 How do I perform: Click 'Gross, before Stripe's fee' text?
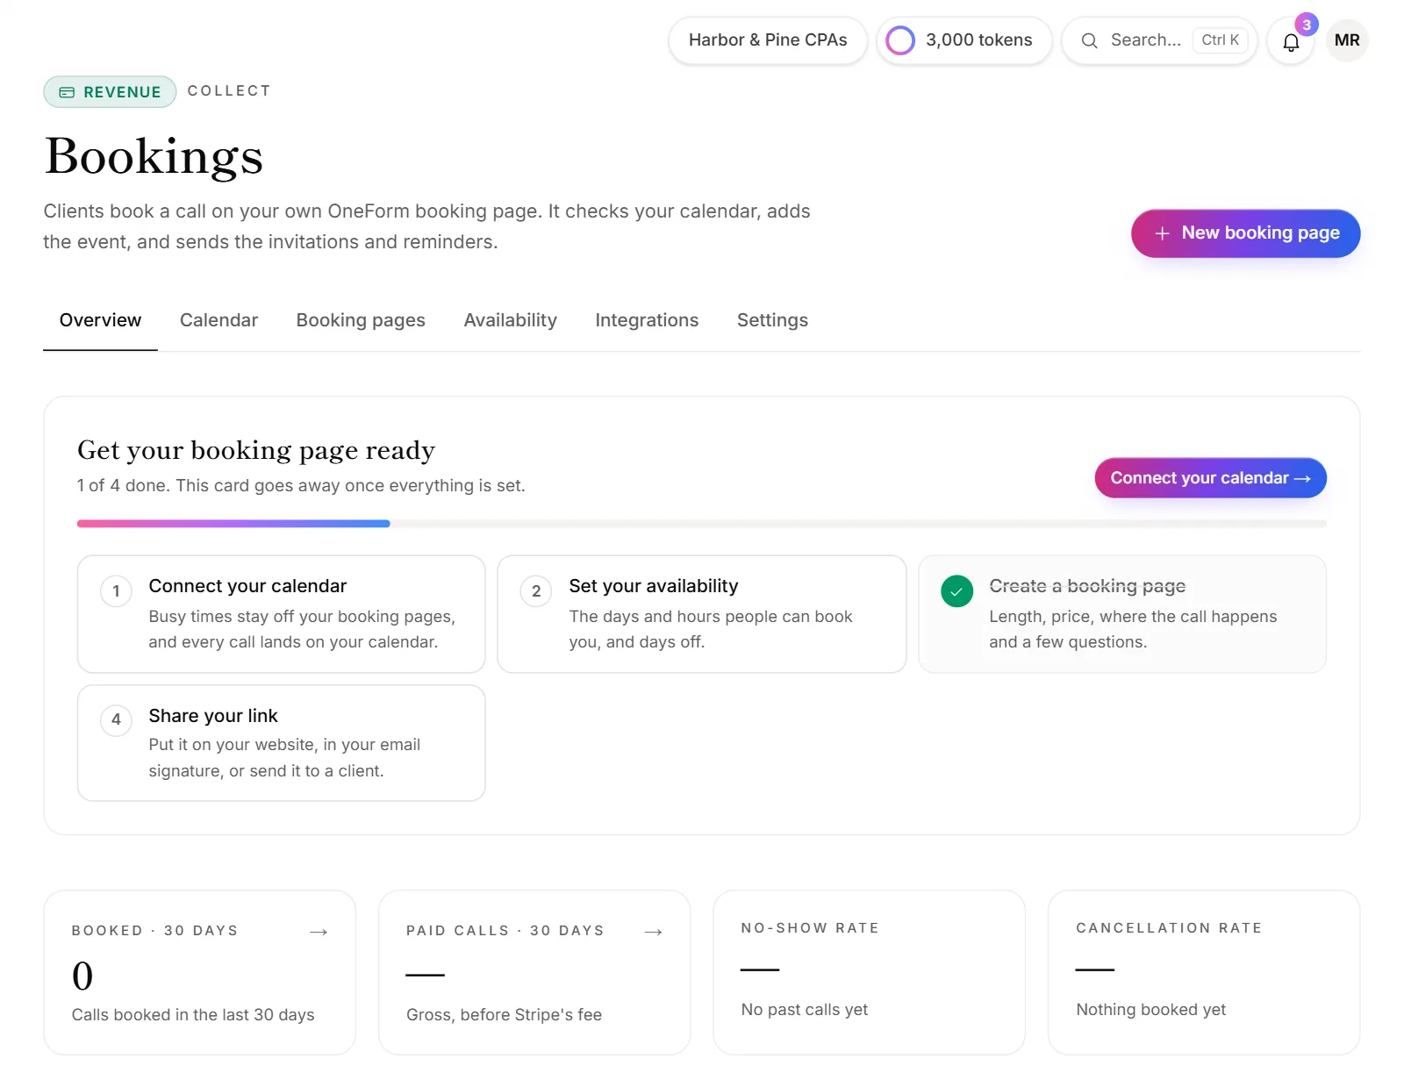pyautogui.click(x=504, y=1015)
